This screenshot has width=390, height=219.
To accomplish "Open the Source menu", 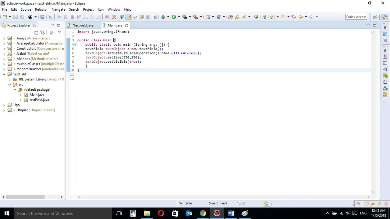I will tap(26, 9).
